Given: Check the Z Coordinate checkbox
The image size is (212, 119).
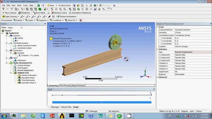Looking at the screenshot, I should click(160, 44).
